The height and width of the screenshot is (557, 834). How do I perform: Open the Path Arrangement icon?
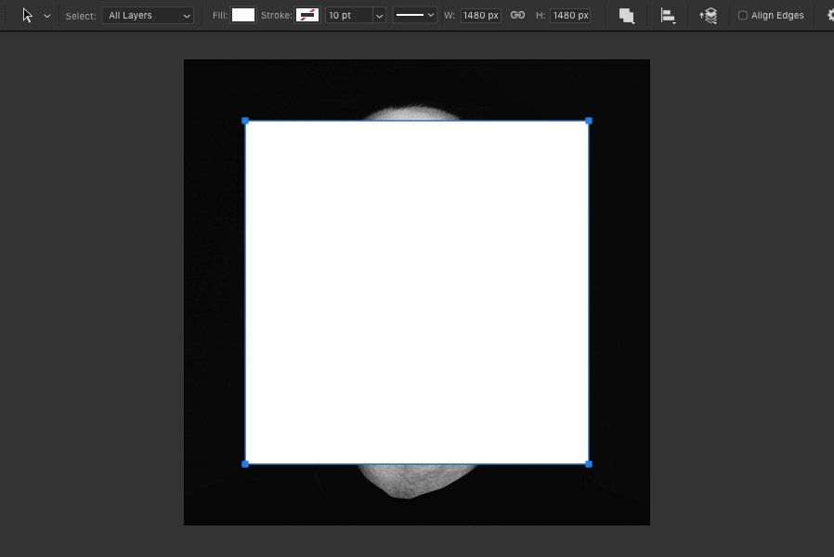pyautogui.click(x=708, y=16)
